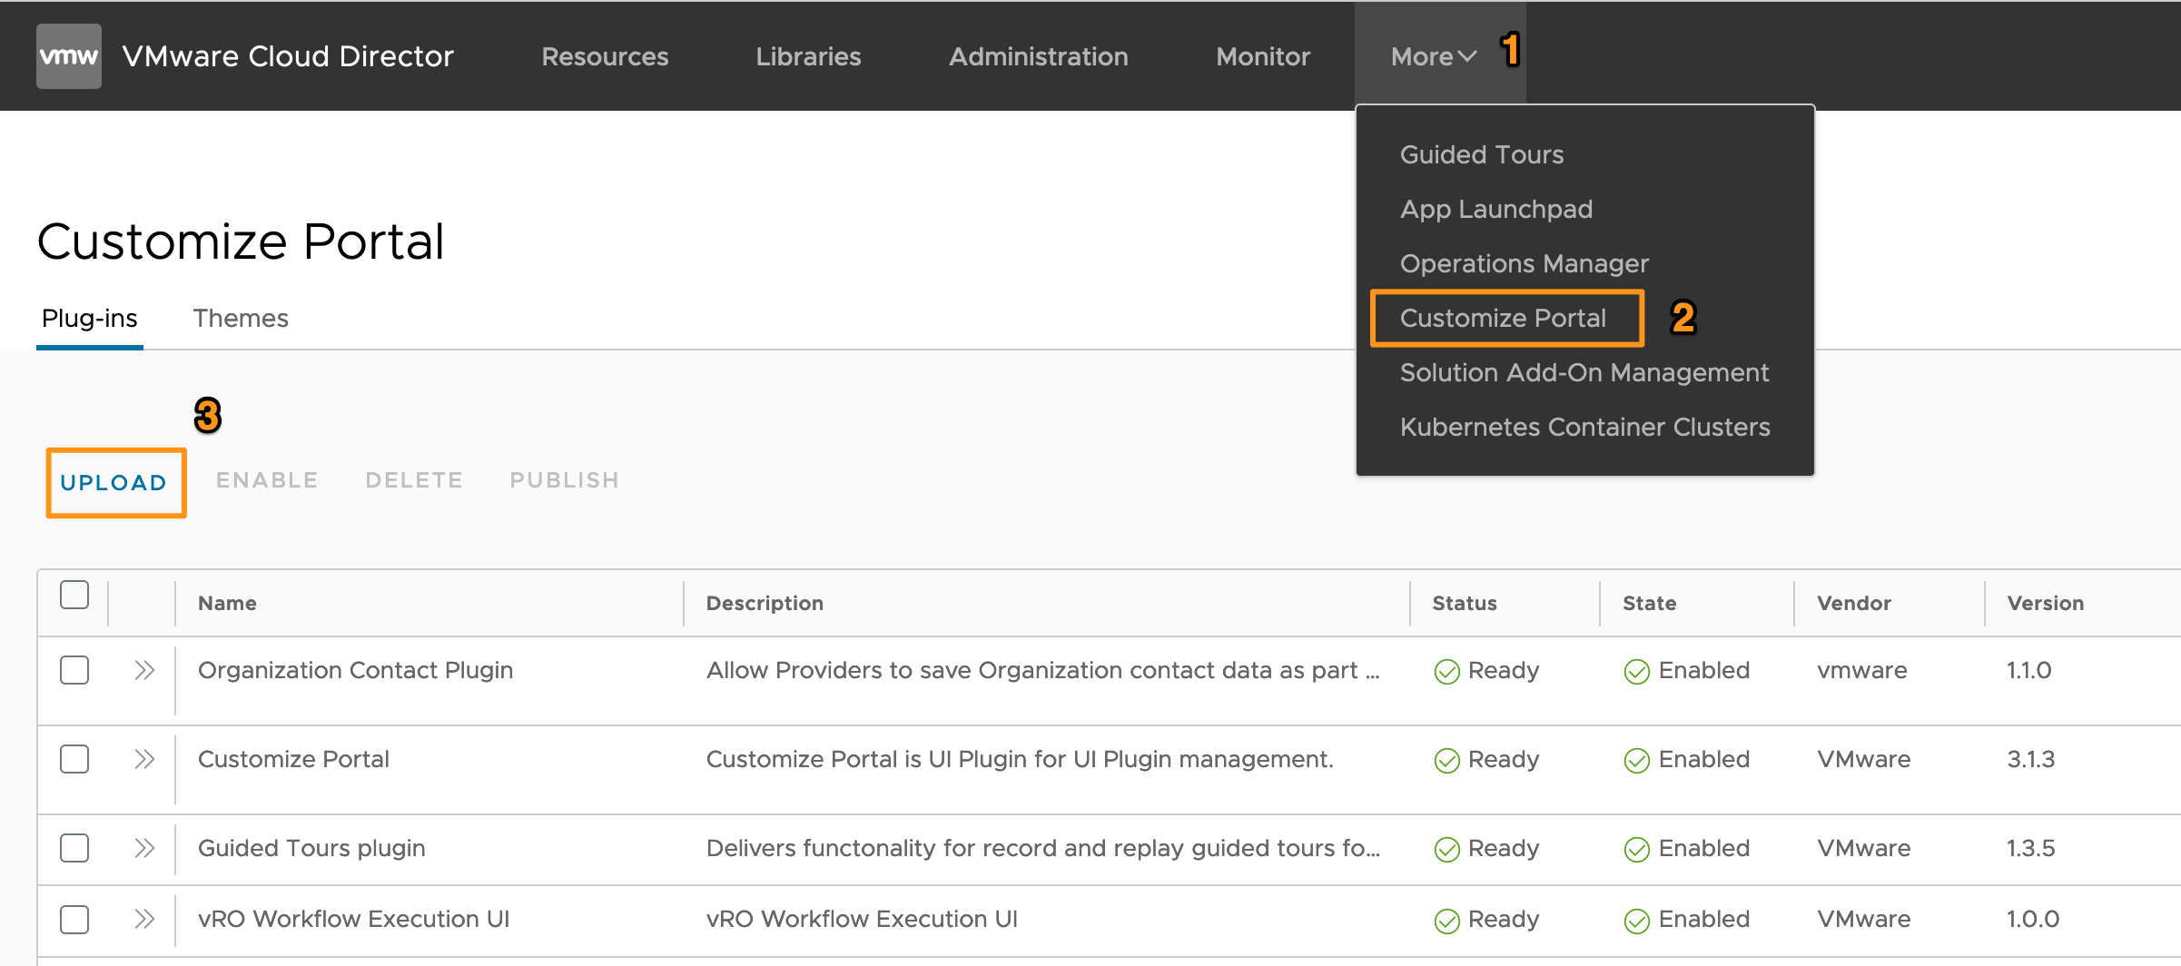Screen dimensions: 2181x966
Task: Click Ready status icon for vRO Workflow Execution UI
Action: tap(1446, 920)
